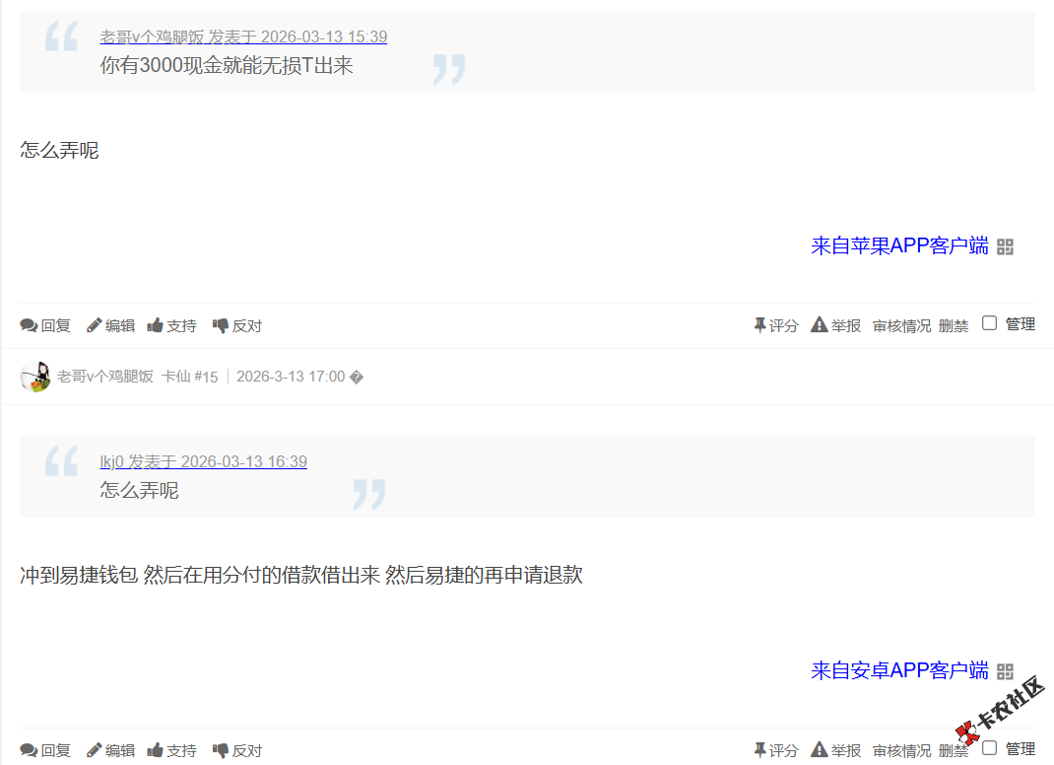Open poster profile 老哥v个鸡腿饭
1054x765 pixels.
coord(105,376)
